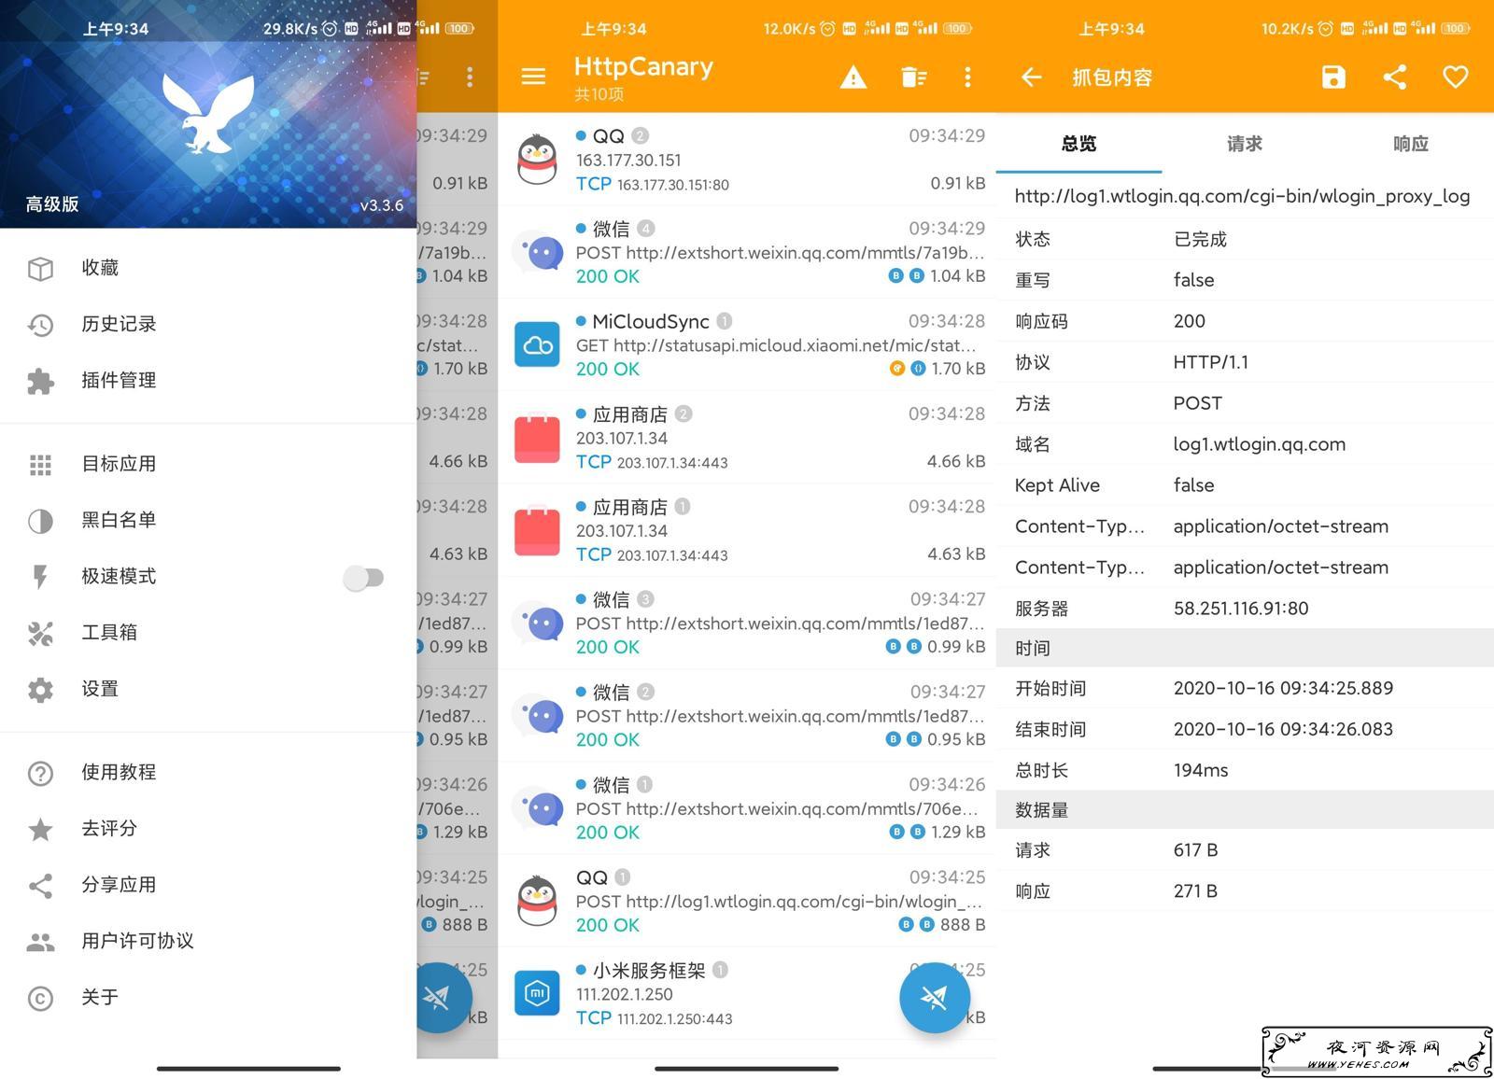
Task: Open the MiCloudSync cloud app icon
Action: pyautogui.click(x=537, y=344)
